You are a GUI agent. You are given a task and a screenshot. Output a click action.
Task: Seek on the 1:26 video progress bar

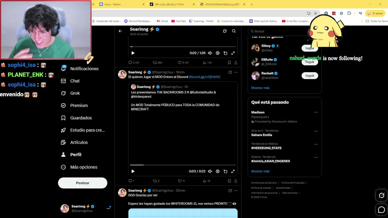pyautogui.click(x=183, y=47)
